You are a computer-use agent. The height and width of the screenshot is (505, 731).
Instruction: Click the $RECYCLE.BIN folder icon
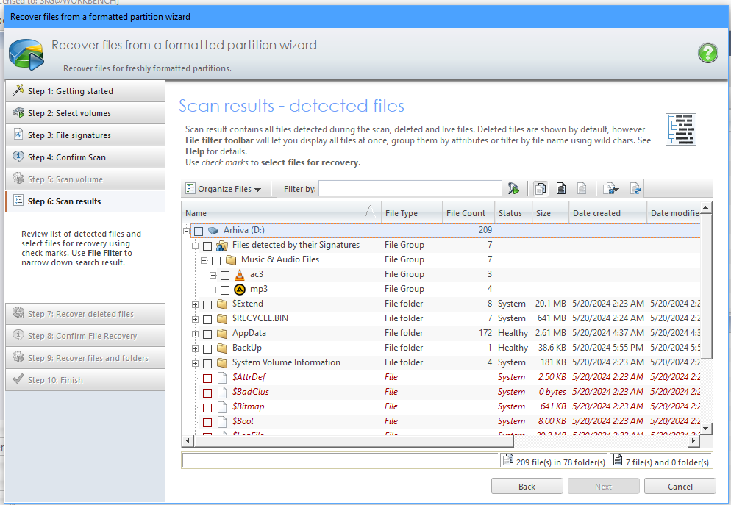tap(222, 318)
